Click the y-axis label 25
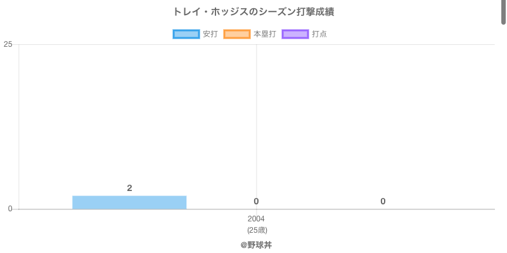 (x=8, y=44)
